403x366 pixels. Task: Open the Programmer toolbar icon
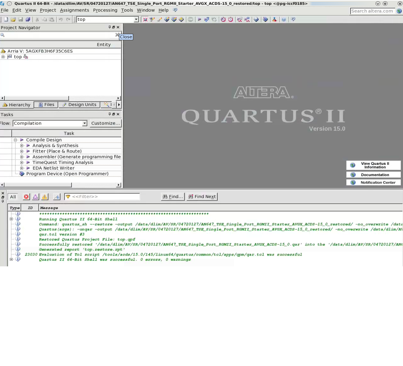[x=265, y=19]
